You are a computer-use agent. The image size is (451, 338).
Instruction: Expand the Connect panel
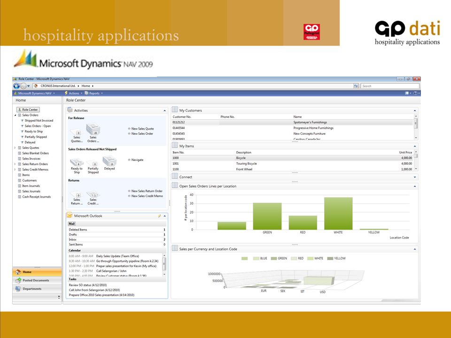415,177
